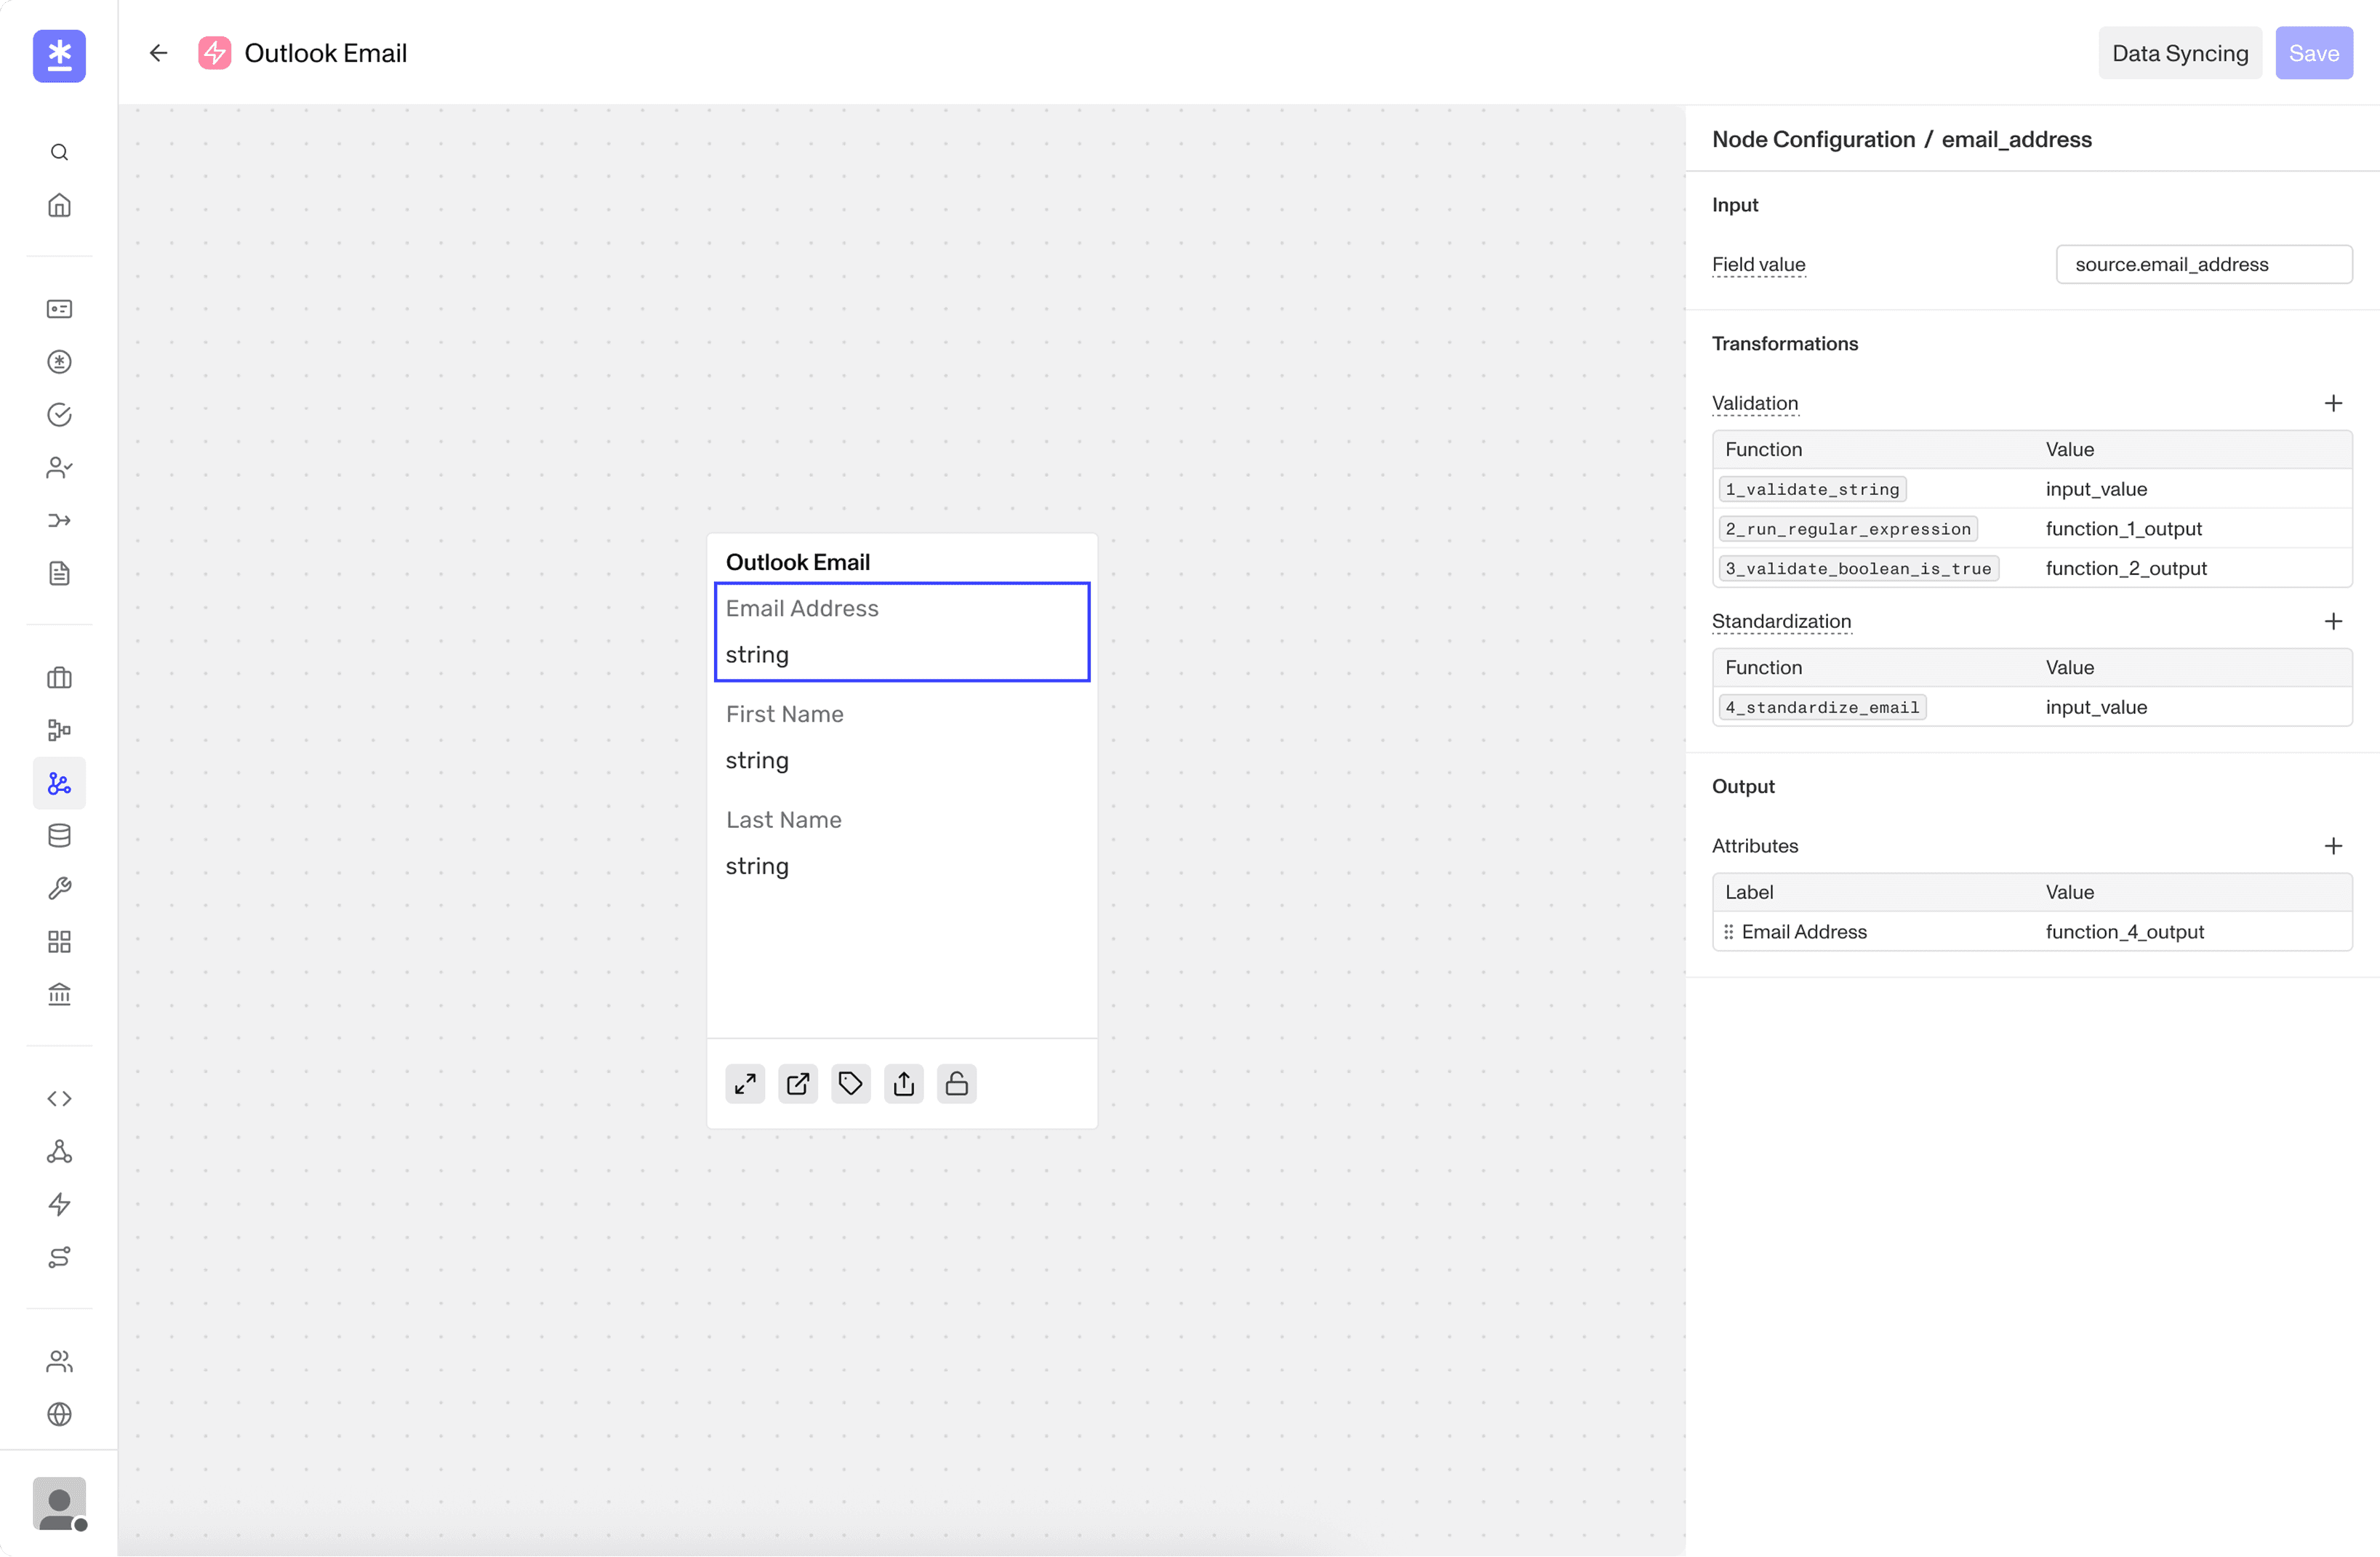
Task: Click the asterisk app logo
Action: pos(59,55)
